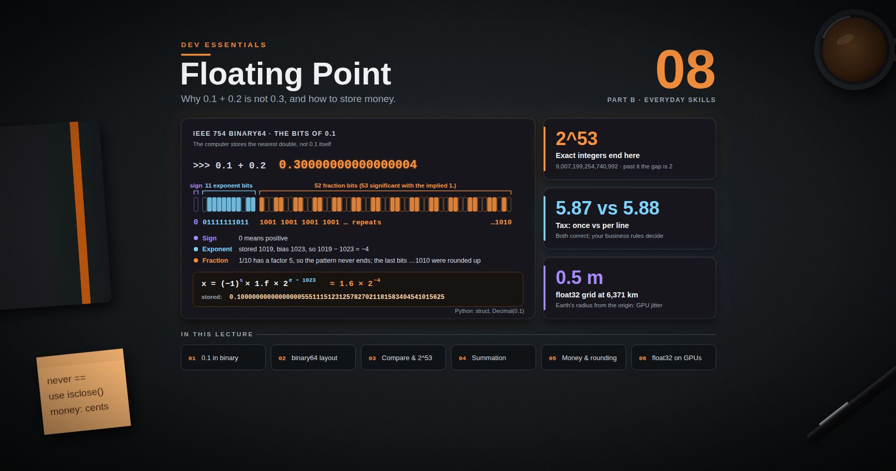The width and height of the screenshot is (896, 471).
Task: Click the sign bit cell in the bit diagram
Action: 196,204
